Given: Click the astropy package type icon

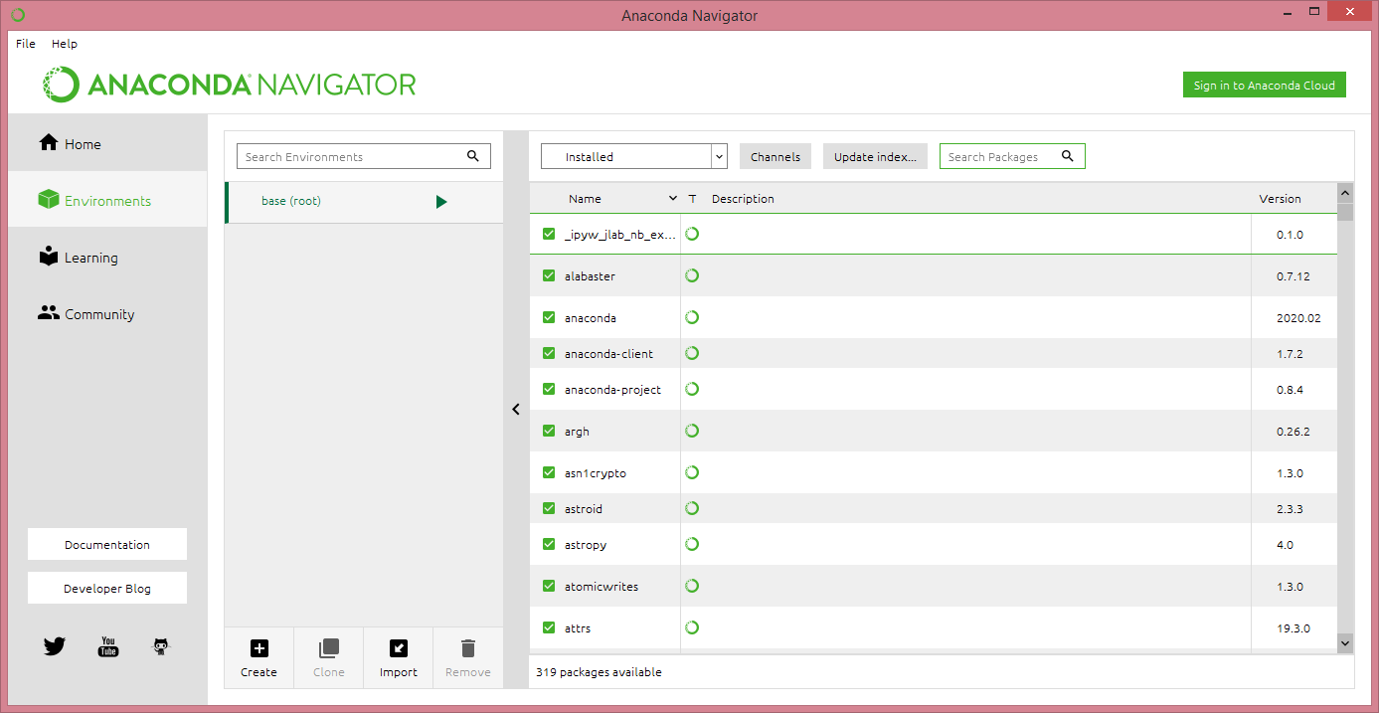Looking at the screenshot, I should [x=692, y=544].
